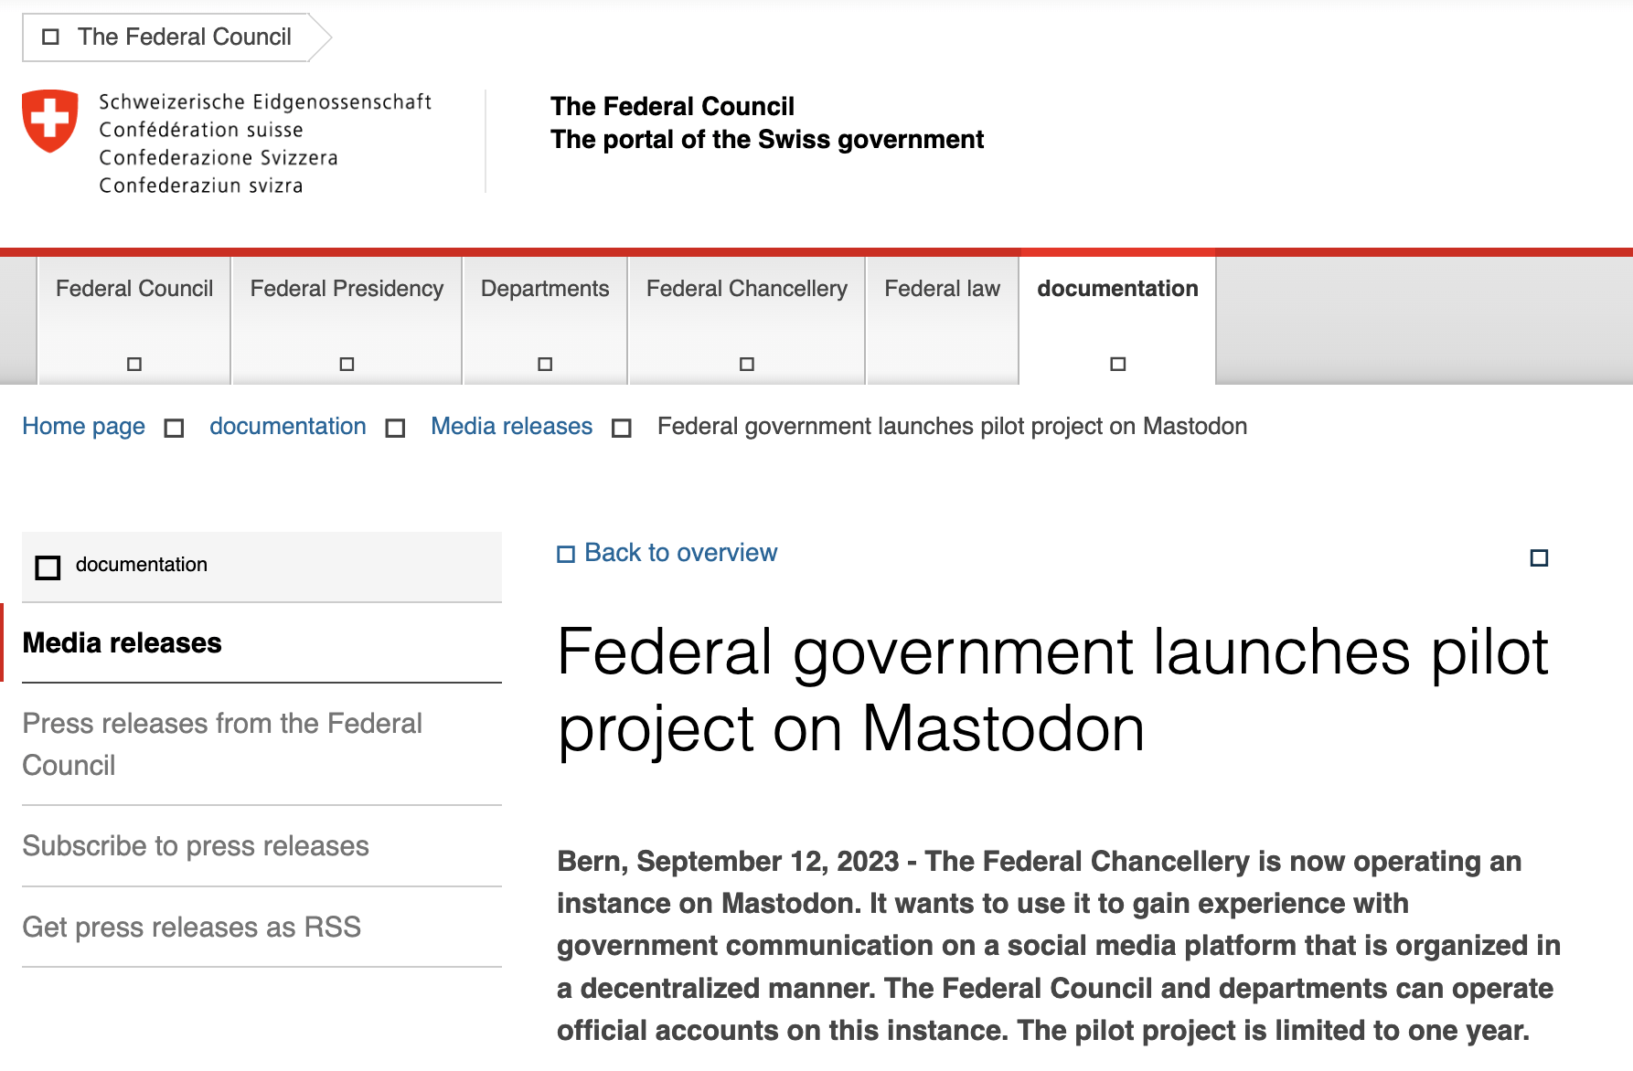Open documentation breadcrumb link

[x=288, y=427]
